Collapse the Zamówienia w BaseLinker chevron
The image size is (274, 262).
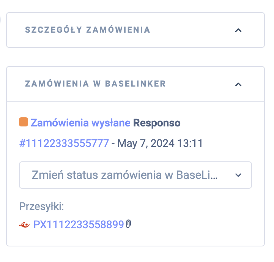point(238,84)
